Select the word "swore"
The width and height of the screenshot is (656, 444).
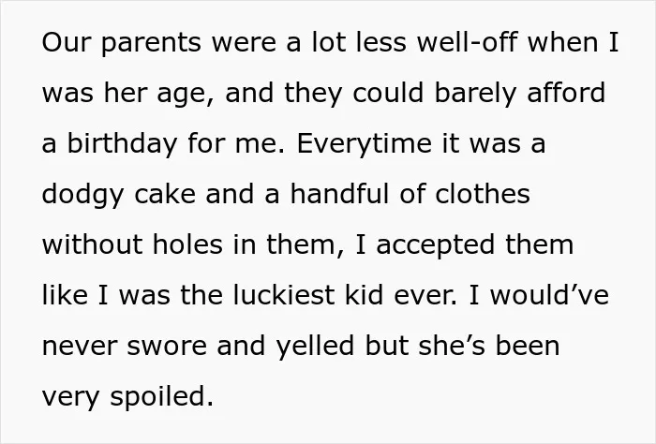pyautogui.click(x=167, y=347)
